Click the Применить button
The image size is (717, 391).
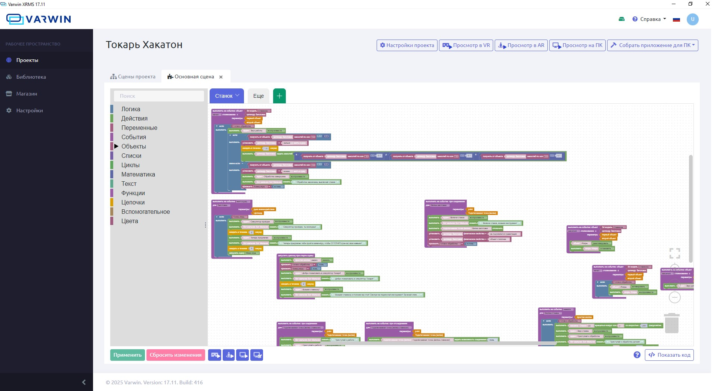127,355
